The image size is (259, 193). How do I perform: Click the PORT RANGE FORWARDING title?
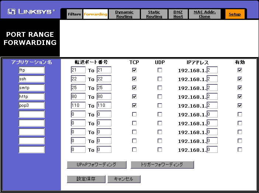[30, 38]
